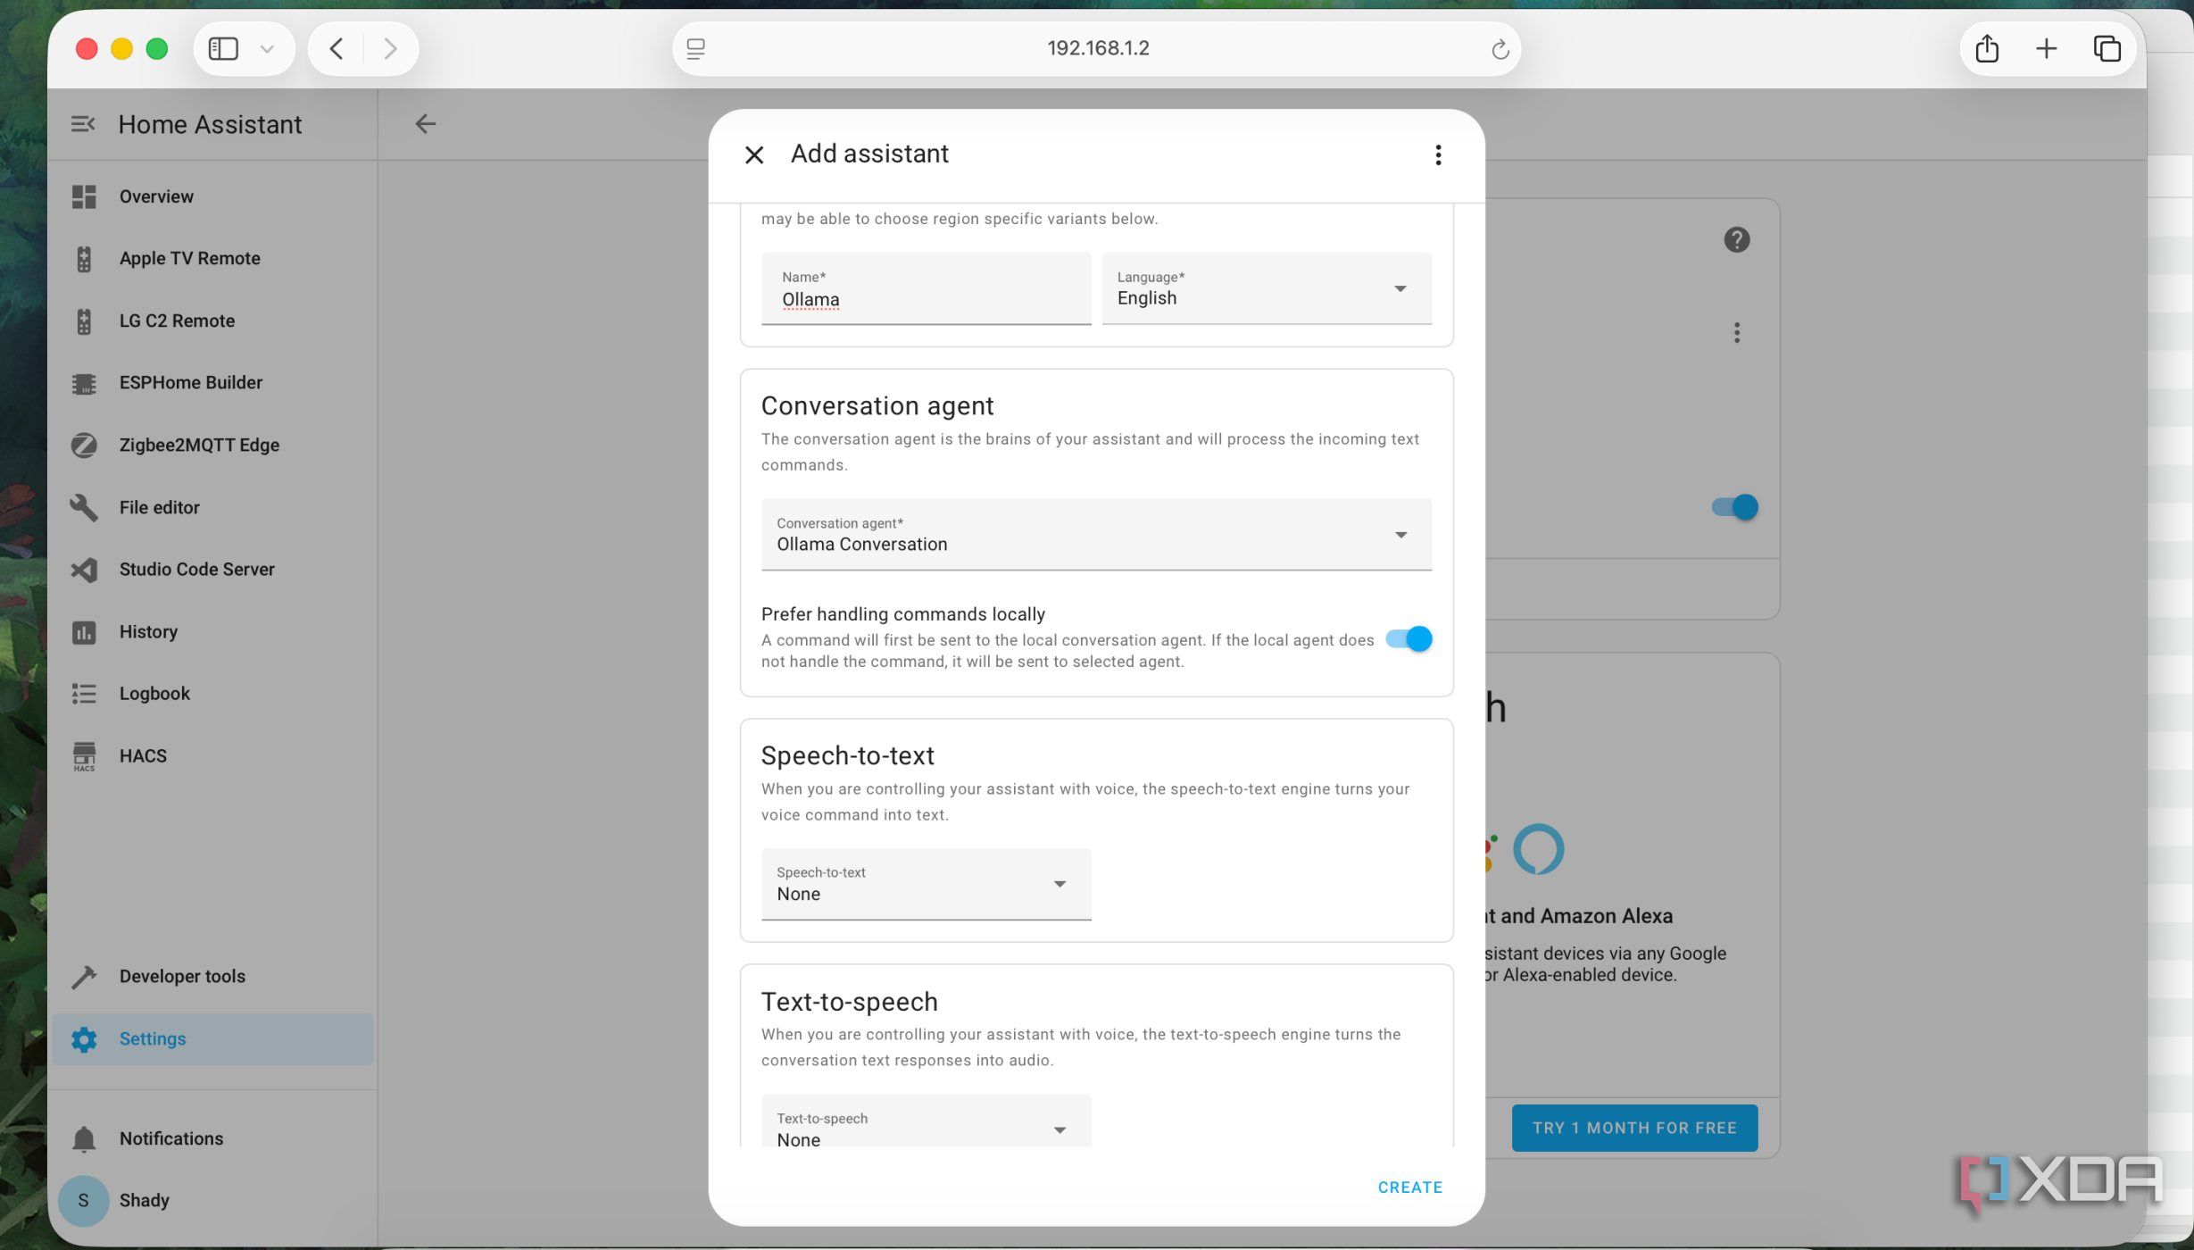Click the Home Assistant title
The height and width of the screenshot is (1250, 2194).
point(210,124)
